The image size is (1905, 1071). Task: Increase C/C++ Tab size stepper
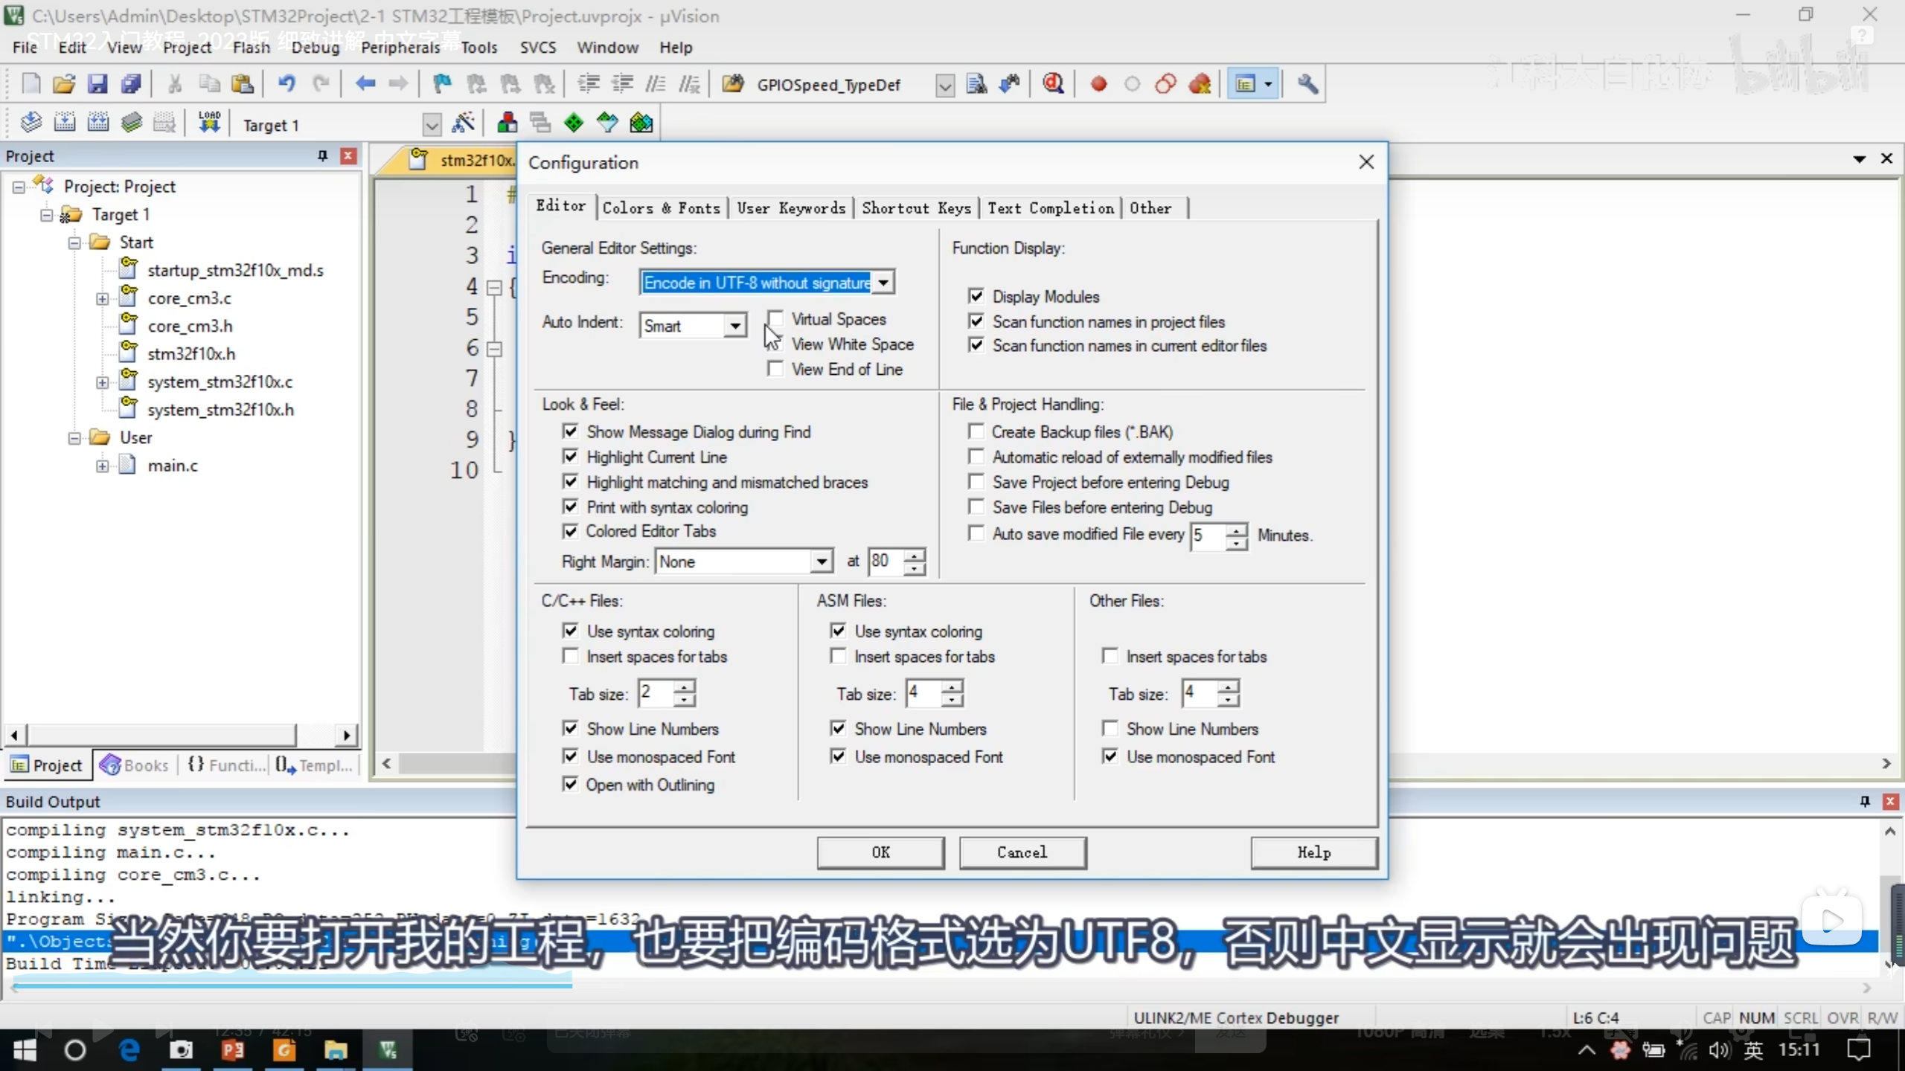point(685,685)
